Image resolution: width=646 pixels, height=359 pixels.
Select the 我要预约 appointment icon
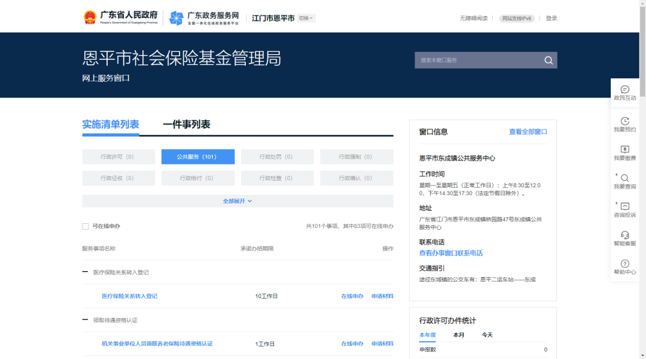(625, 123)
